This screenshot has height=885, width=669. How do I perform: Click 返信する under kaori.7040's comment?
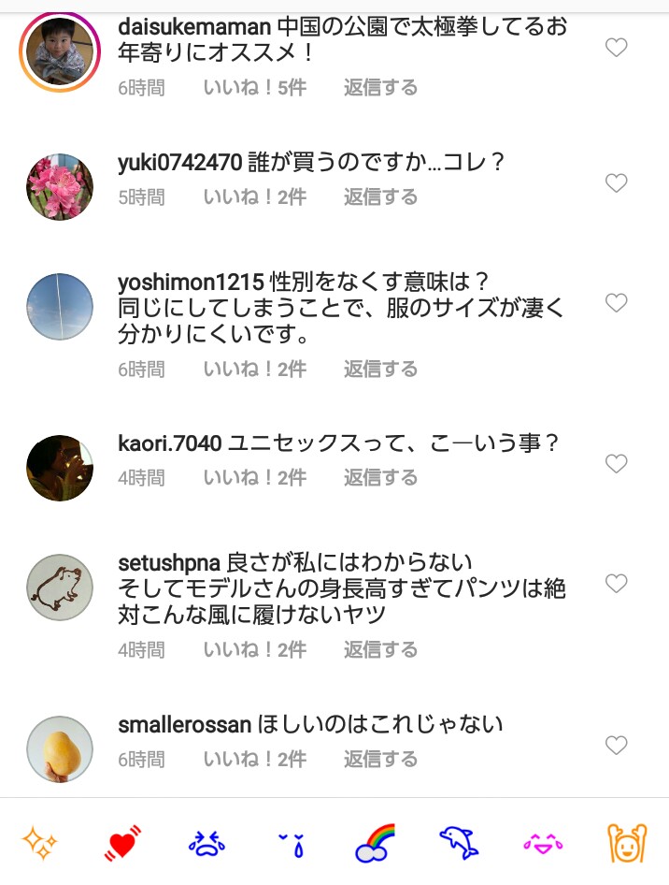381,477
